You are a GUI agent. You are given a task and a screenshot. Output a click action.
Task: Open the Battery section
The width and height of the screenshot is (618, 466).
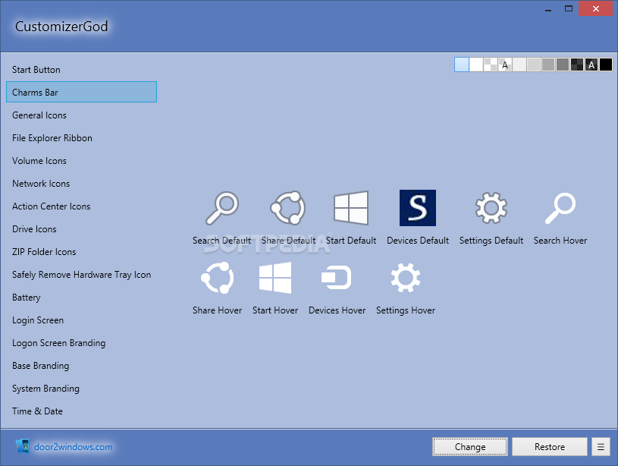(82, 297)
